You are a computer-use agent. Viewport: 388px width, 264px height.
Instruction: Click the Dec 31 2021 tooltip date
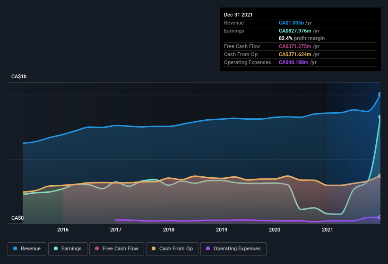pyautogui.click(x=238, y=15)
